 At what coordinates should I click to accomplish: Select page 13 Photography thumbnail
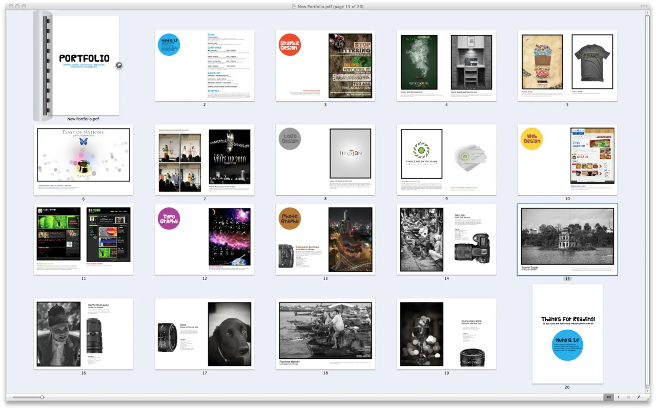[325, 240]
